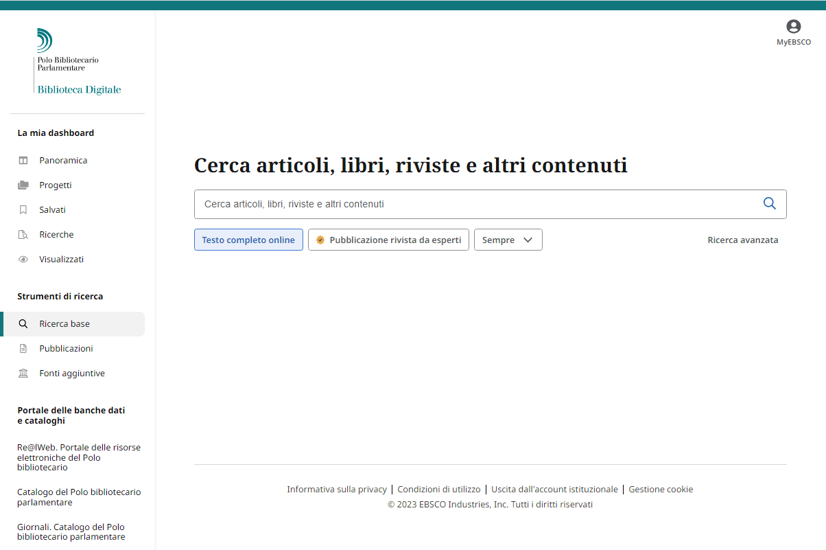Open the Ricerca avanzata link
Screen dimensions: 826x550
(x=742, y=240)
